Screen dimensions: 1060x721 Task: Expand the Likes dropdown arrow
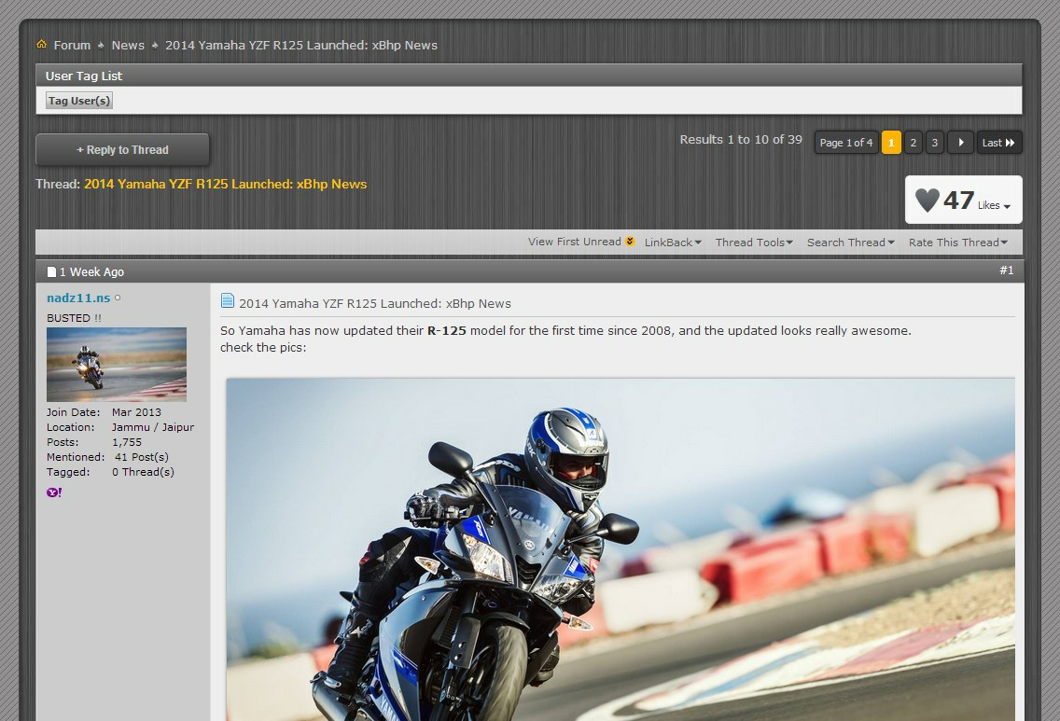(x=1007, y=207)
